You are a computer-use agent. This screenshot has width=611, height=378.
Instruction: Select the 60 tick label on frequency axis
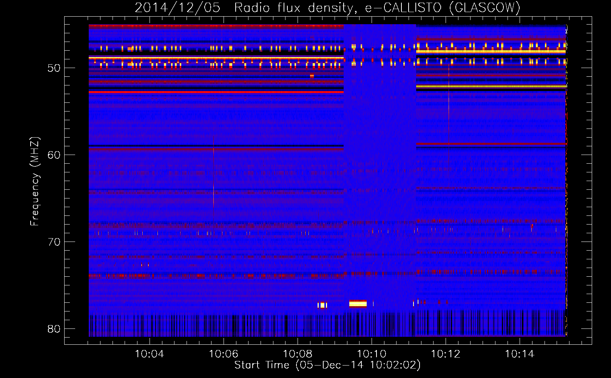coord(54,155)
